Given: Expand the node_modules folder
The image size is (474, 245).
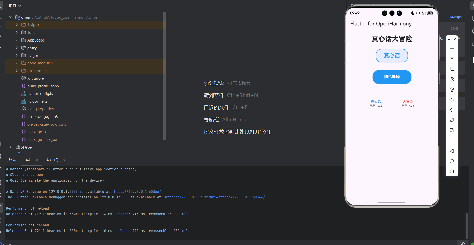Looking at the screenshot, I should [x=17, y=63].
